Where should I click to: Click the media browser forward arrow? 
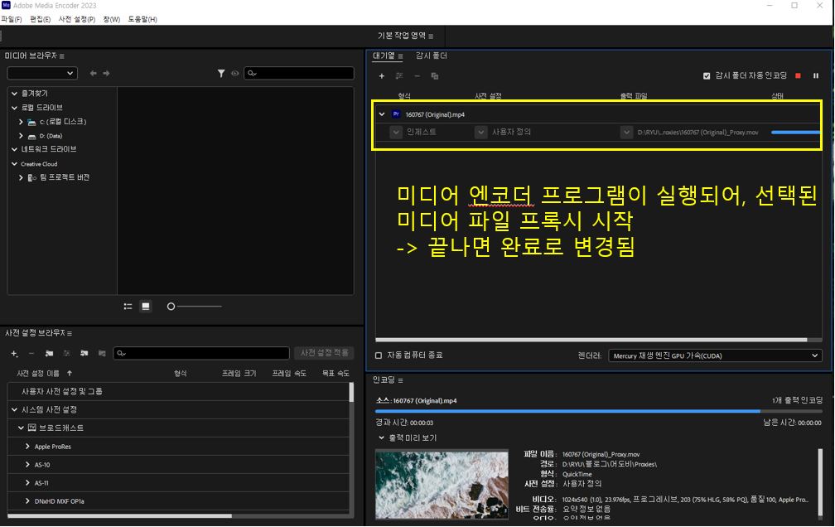pos(106,73)
